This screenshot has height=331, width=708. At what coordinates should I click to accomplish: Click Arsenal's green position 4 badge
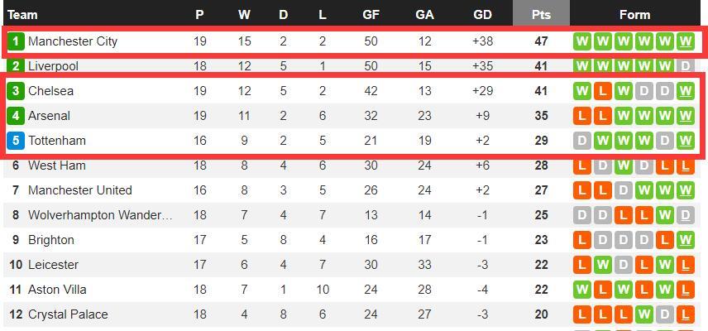click(x=16, y=116)
